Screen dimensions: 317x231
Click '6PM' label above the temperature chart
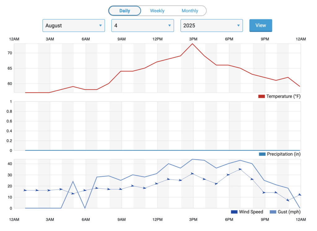(229, 39)
